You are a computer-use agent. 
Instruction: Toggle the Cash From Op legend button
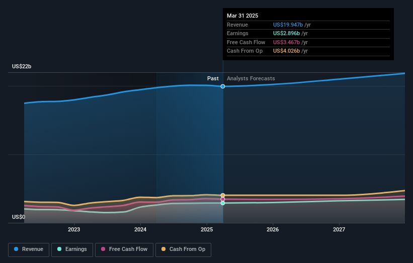click(x=183, y=249)
